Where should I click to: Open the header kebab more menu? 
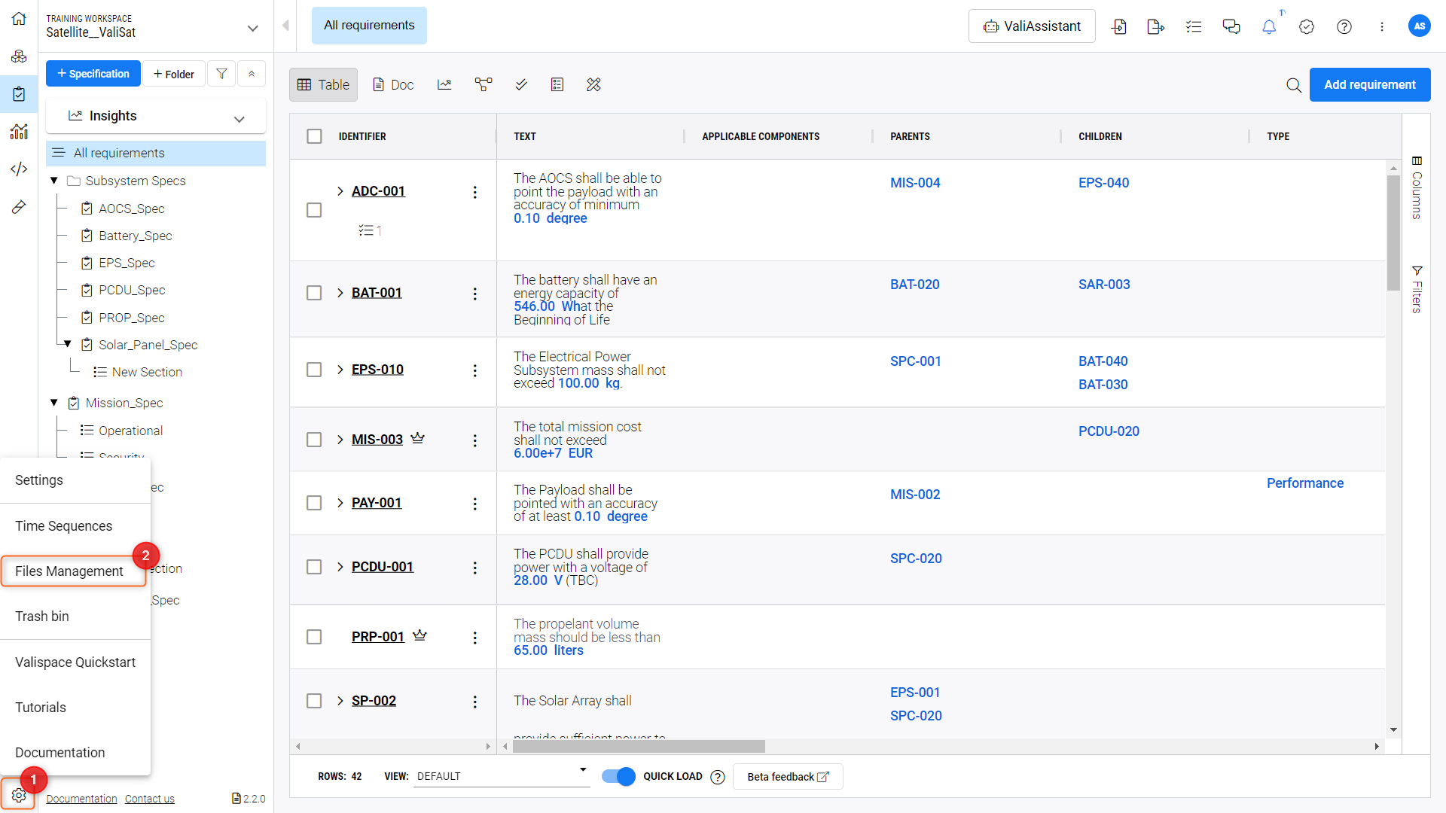pyautogui.click(x=1382, y=26)
